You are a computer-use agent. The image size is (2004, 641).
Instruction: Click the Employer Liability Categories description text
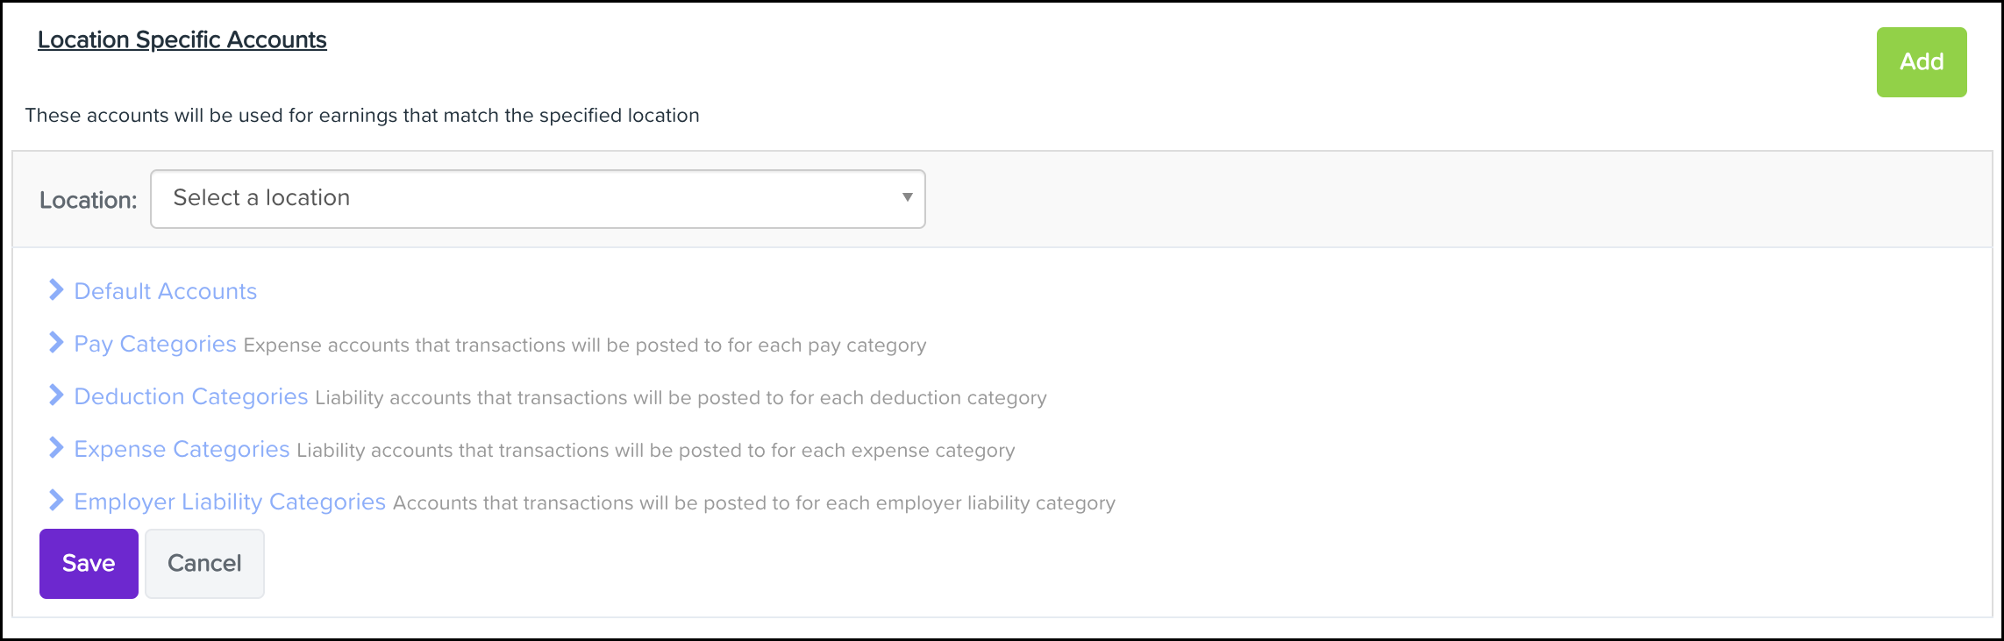(754, 503)
